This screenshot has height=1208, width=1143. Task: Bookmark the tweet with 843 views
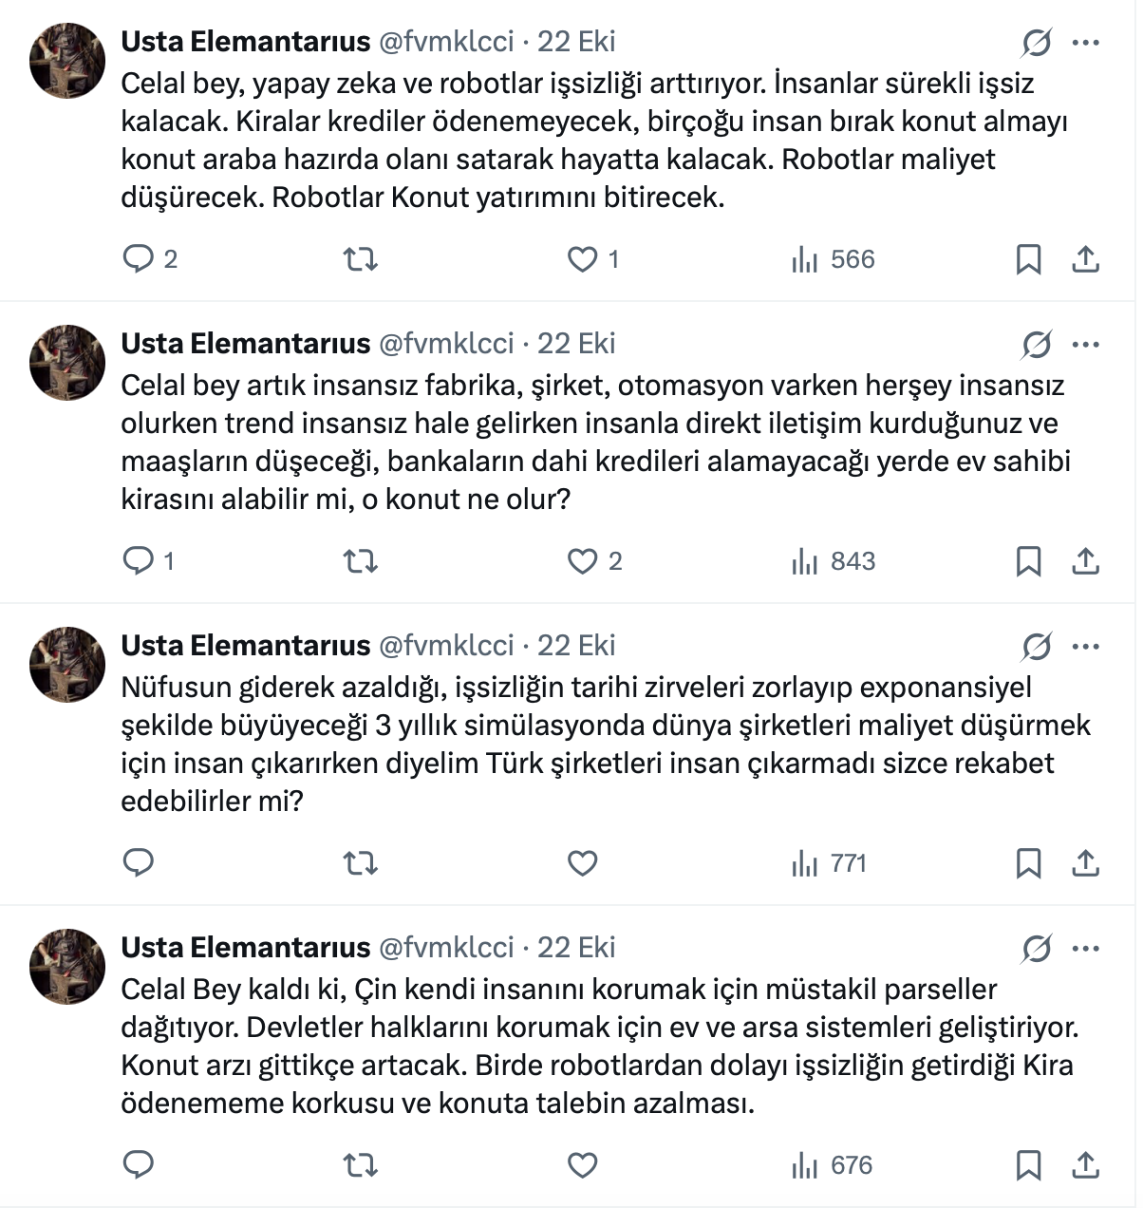tap(1028, 561)
